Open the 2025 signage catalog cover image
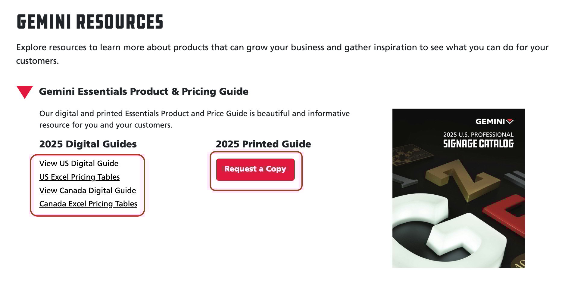 (x=458, y=188)
